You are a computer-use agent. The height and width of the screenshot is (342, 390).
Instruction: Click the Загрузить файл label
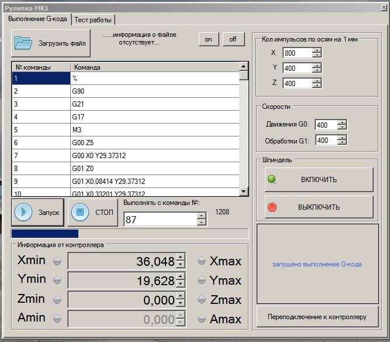coord(62,43)
